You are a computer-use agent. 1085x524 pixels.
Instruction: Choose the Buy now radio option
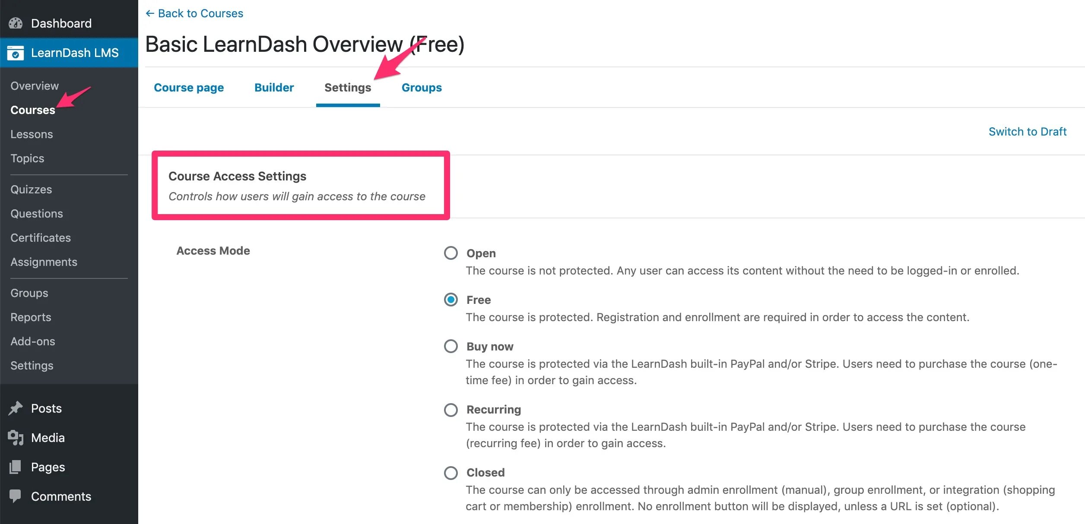click(x=451, y=346)
